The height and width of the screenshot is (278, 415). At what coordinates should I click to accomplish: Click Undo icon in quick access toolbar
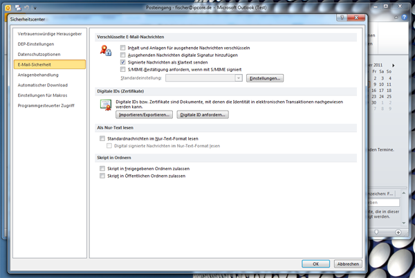26,8
